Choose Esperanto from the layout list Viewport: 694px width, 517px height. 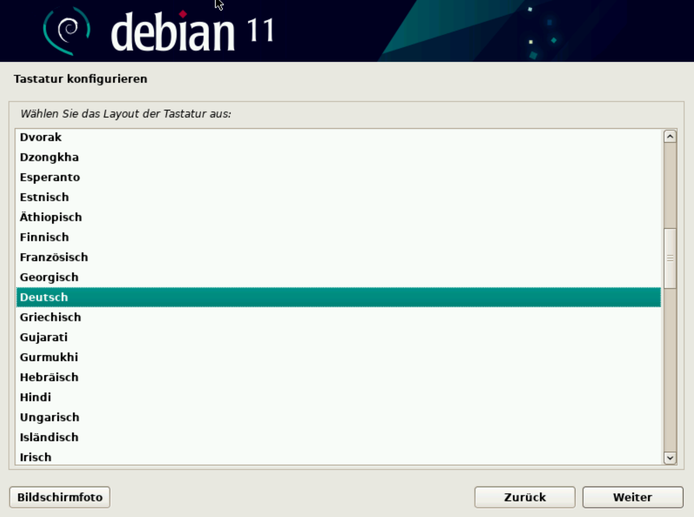(339, 177)
